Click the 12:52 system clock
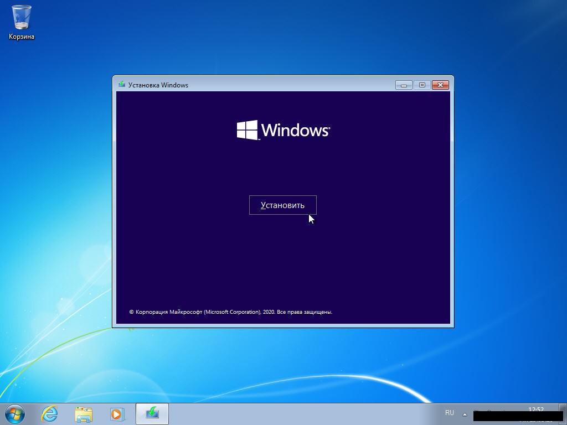Image resolution: width=567 pixels, height=425 pixels. point(536,410)
